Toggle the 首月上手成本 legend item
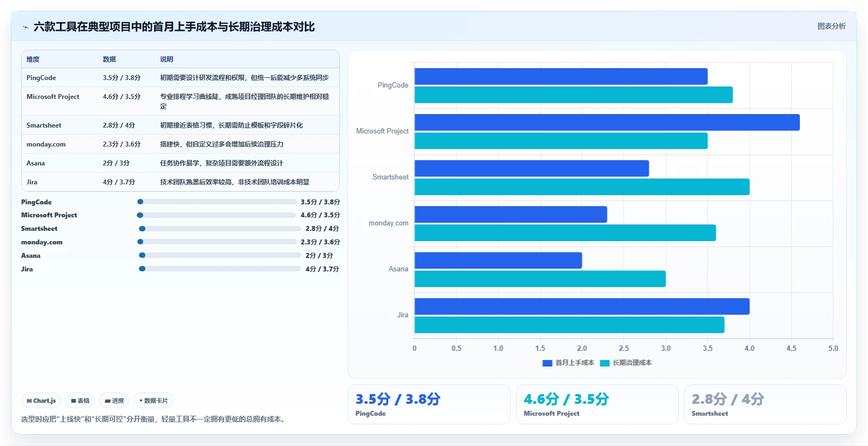 coord(568,363)
